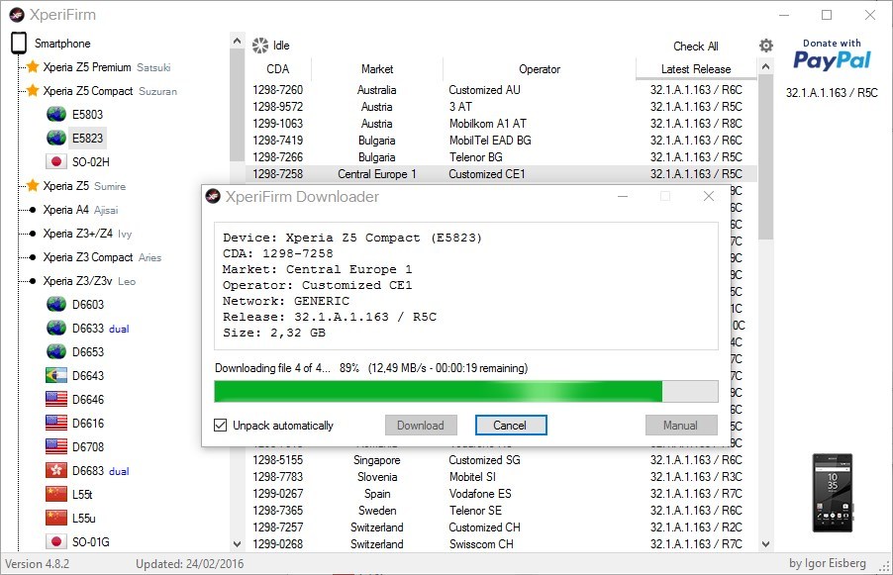Click the Xperia Z5 phone thumbnail image
893x575 pixels.
(x=832, y=493)
